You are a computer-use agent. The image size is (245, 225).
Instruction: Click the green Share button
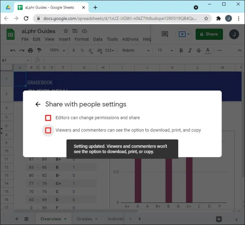click(209, 34)
